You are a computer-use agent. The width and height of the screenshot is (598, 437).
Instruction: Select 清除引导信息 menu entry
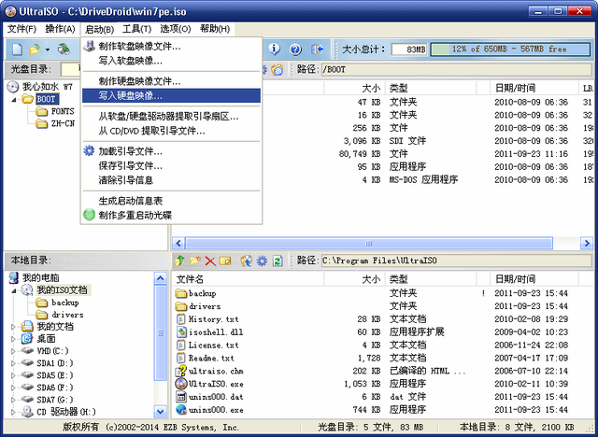click(171, 180)
